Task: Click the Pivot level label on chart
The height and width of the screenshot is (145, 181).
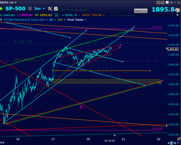Action: (25, 60)
